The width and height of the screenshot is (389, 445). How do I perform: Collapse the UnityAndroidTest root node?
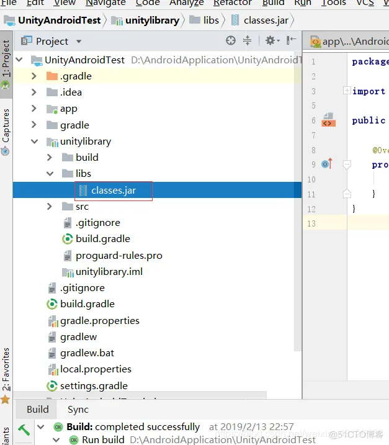(19, 60)
